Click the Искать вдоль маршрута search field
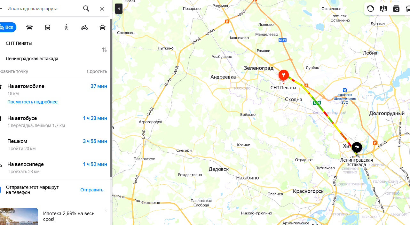The height and width of the screenshot is (225, 410). point(42,9)
